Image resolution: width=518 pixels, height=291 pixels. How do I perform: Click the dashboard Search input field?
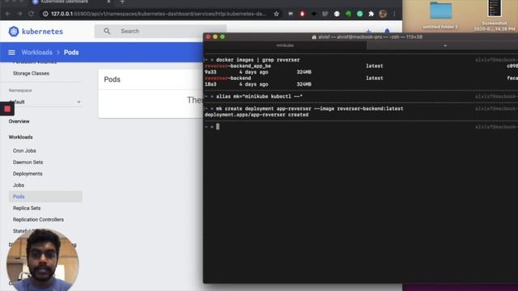click(x=160, y=31)
